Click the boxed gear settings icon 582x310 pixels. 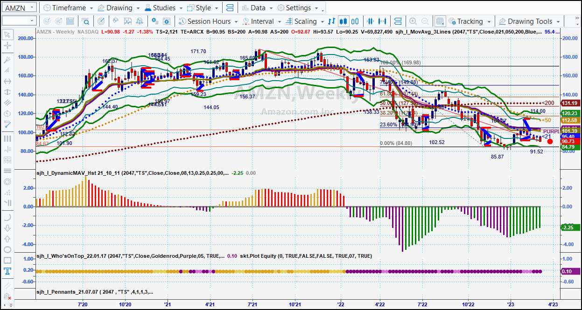tap(167, 21)
